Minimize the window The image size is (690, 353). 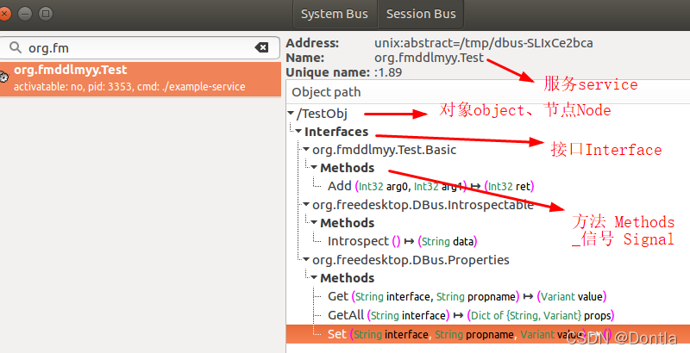click(x=25, y=14)
